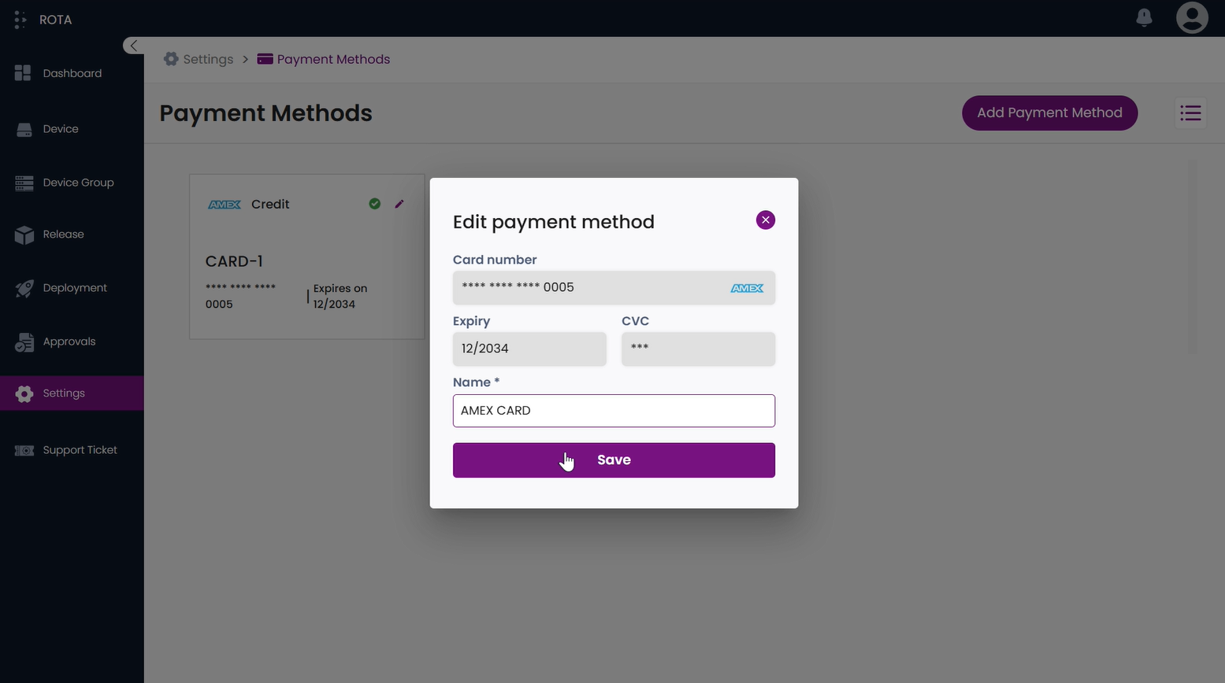Navigate to Device Group section
Image resolution: width=1225 pixels, height=683 pixels.
pos(78,182)
